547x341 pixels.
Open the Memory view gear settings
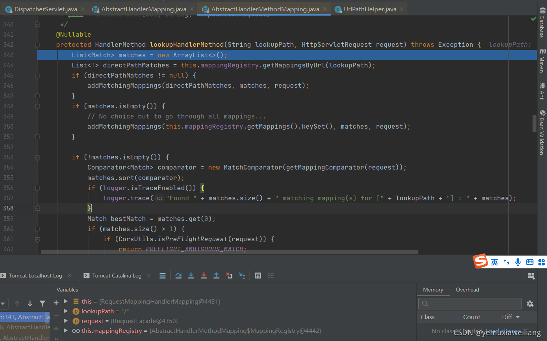pos(530,304)
